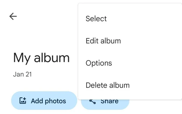The height and width of the screenshot is (114, 182).
Task: Click the Share label text
Action: pos(110,102)
